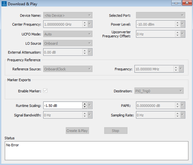Click the Runtime Scaling input field

pyautogui.click(x=63, y=105)
